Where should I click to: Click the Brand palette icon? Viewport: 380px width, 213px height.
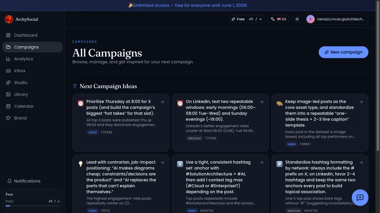pos(8,118)
